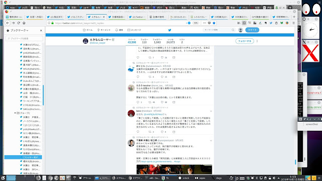Focus the bookmark search field
This screenshot has height=181, width=322.
[x=25, y=38]
